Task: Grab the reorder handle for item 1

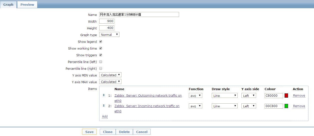Action: [104, 95]
